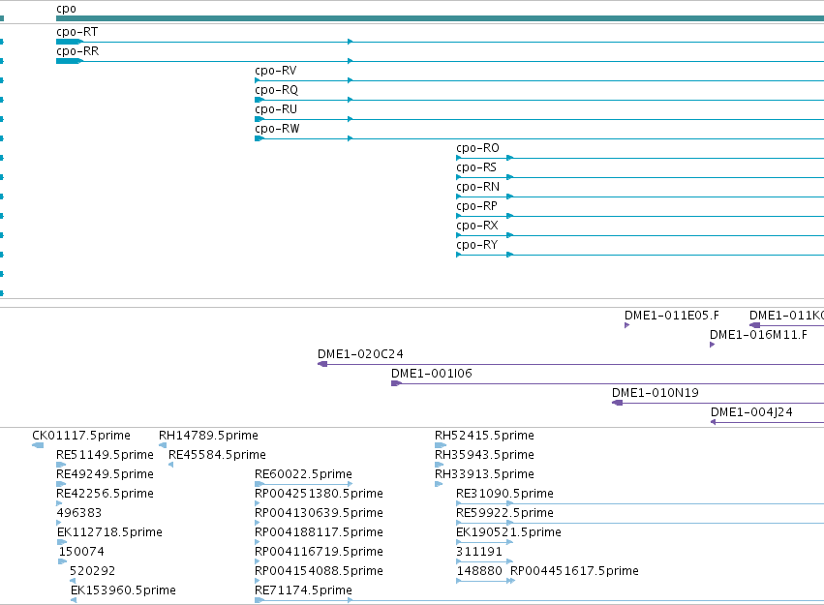The height and width of the screenshot is (605, 824).
Task: Select EST EK112718.5prime
Action: [x=109, y=532]
